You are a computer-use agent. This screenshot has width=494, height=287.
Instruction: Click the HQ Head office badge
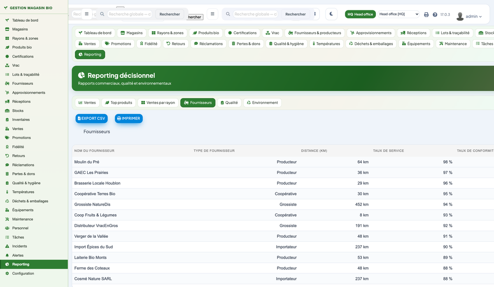(x=360, y=14)
